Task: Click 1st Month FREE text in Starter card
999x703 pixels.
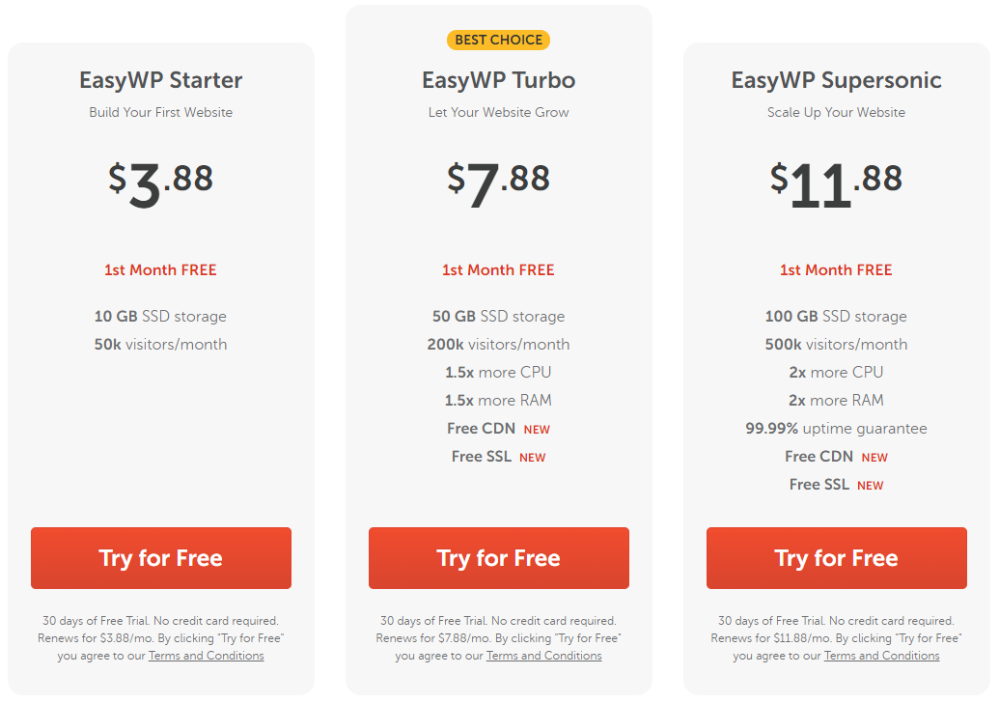Action: pyautogui.click(x=160, y=270)
